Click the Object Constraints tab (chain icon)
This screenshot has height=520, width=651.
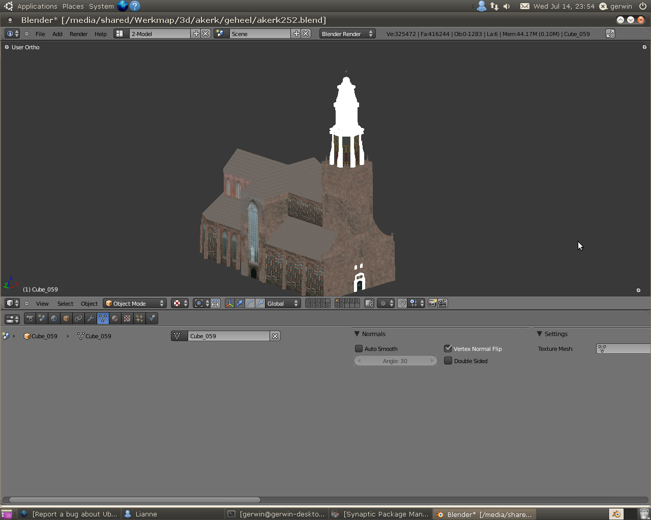[x=78, y=318]
